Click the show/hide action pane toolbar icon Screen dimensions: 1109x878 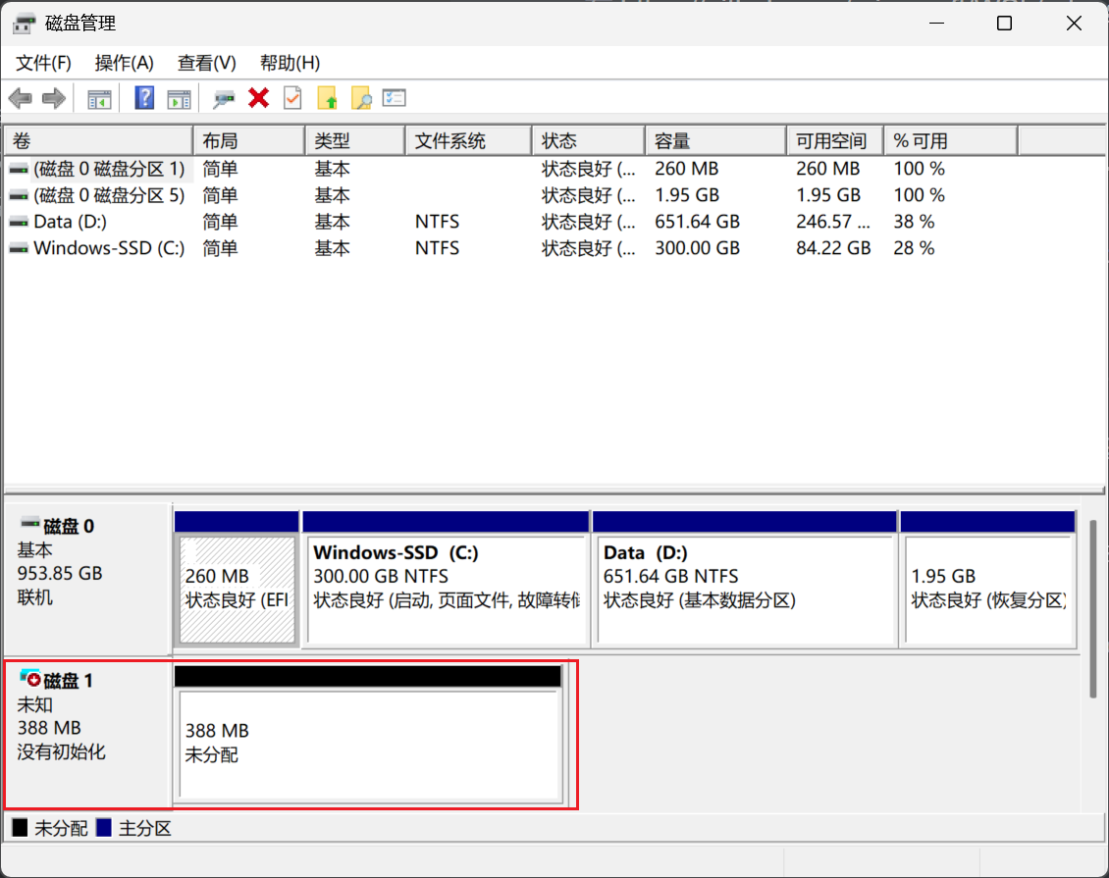tap(179, 98)
